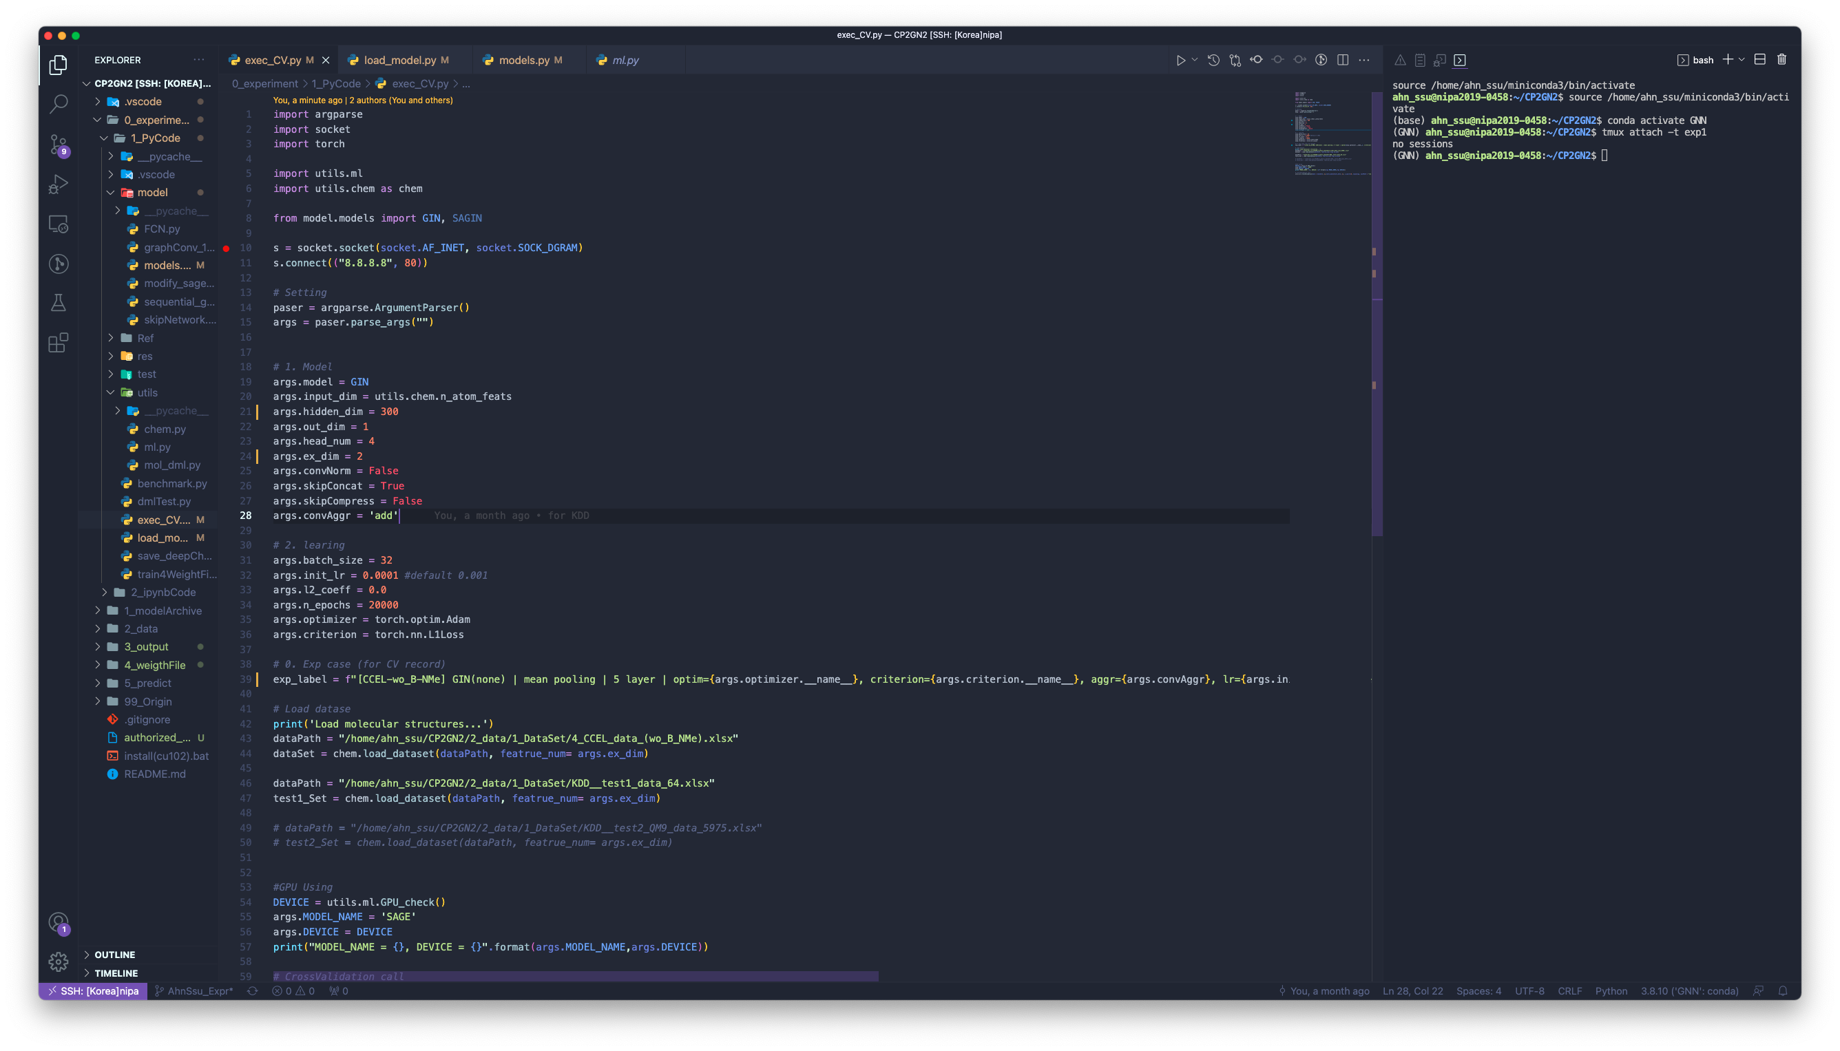Image resolution: width=1840 pixels, height=1051 pixels.
Task: Open Run and Debug view
Action: click(x=59, y=184)
